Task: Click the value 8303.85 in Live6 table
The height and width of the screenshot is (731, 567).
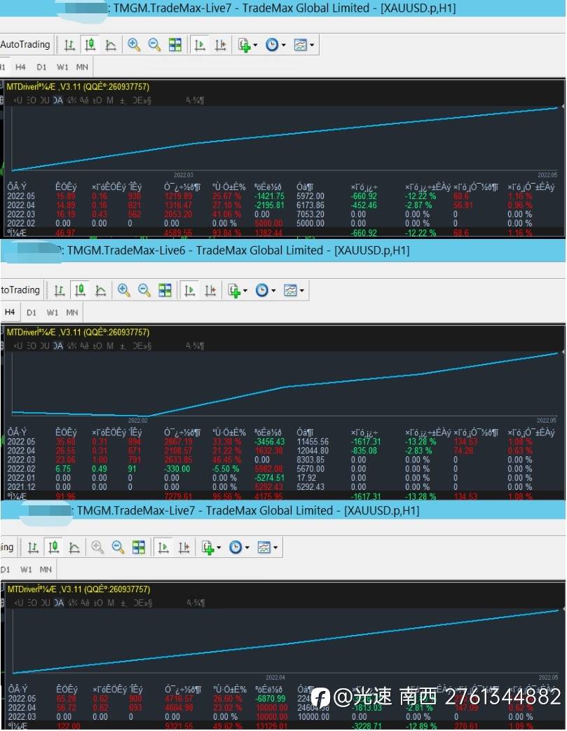Action: (x=310, y=460)
